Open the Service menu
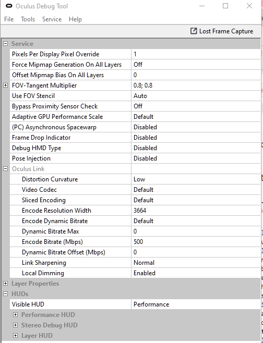 [x=52, y=19]
